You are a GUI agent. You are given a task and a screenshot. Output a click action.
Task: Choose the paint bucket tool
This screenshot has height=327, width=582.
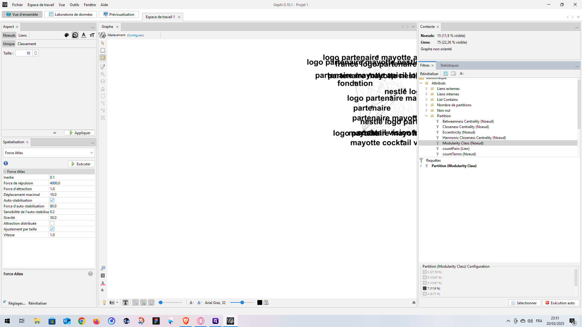103,89
